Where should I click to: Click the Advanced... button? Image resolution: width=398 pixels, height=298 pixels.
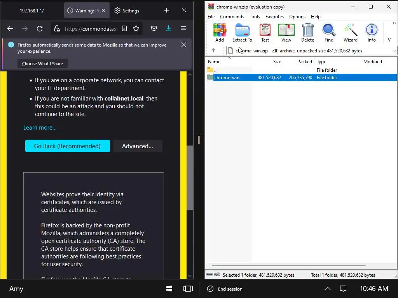pyautogui.click(x=138, y=146)
